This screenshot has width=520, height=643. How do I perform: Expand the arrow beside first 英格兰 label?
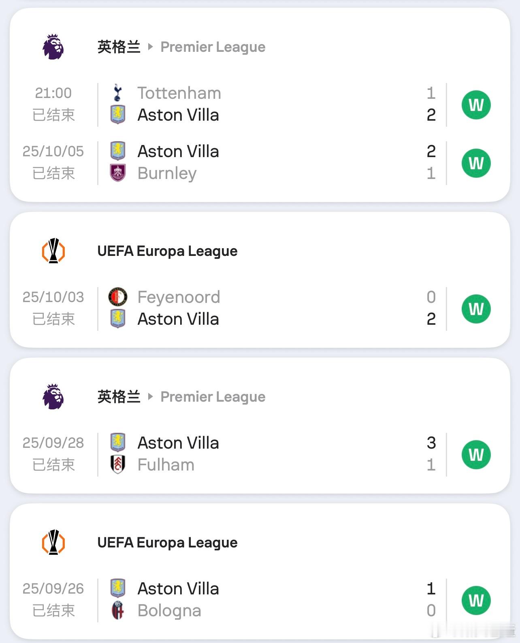tap(150, 47)
